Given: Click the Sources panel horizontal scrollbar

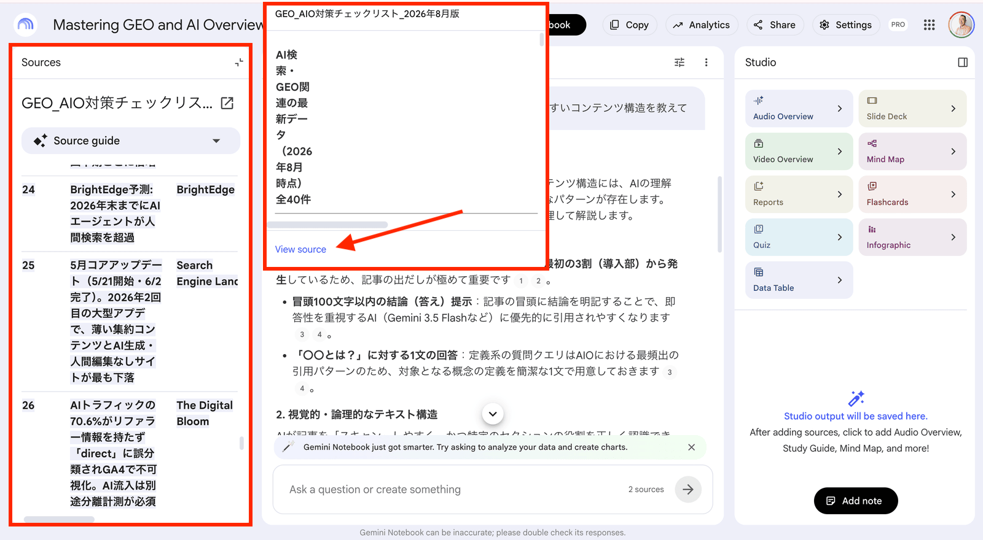Looking at the screenshot, I should (59, 520).
